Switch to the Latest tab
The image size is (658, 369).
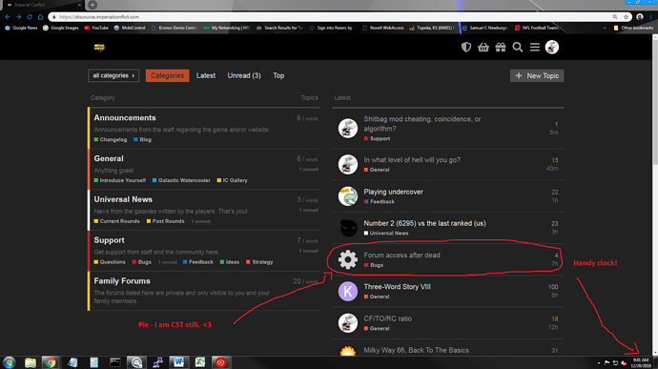click(x=206, y=75)
